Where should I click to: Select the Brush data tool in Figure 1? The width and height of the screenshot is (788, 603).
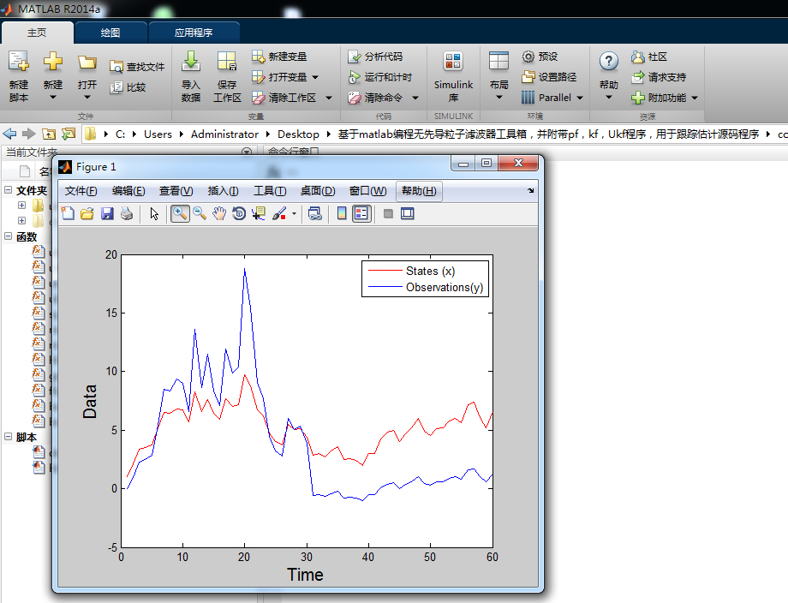279,213
